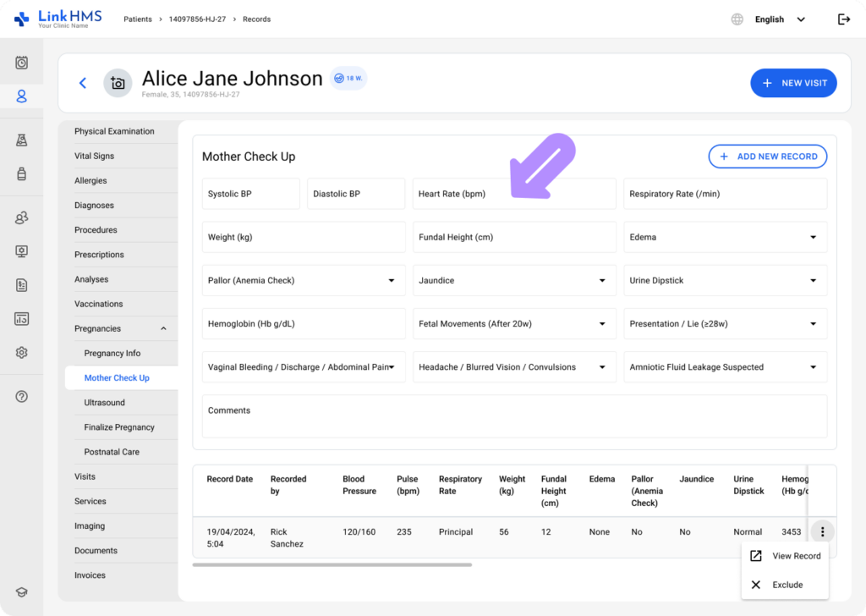Open the Edema dropdown
The width and height of the screenshot is (866, 616).
[725, 238]
